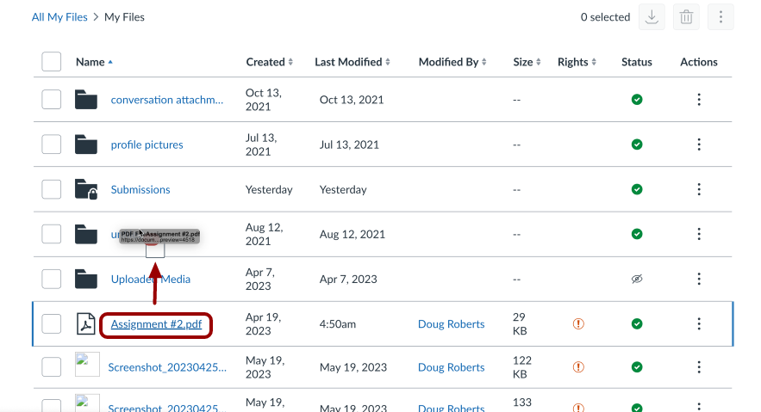
Task: Click the My Files breadcrumb text
Action: (124, 17)
